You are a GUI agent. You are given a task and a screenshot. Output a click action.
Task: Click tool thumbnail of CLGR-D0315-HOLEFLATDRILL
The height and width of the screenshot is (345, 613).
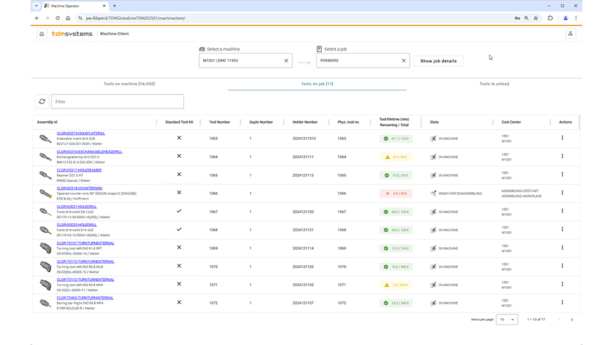point(45,139)
